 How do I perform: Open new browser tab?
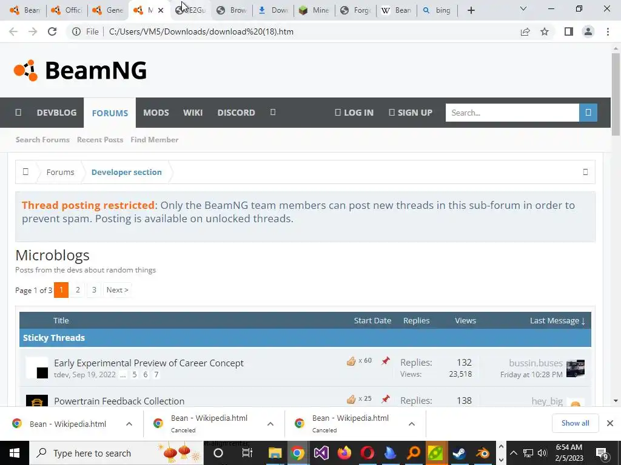(471, 10)
